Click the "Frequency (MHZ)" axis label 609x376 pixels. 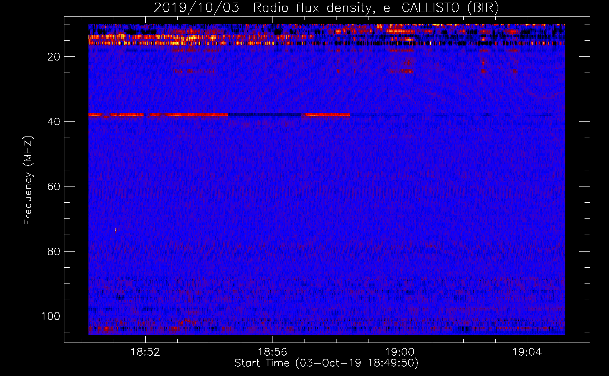[x=28, y=180]
